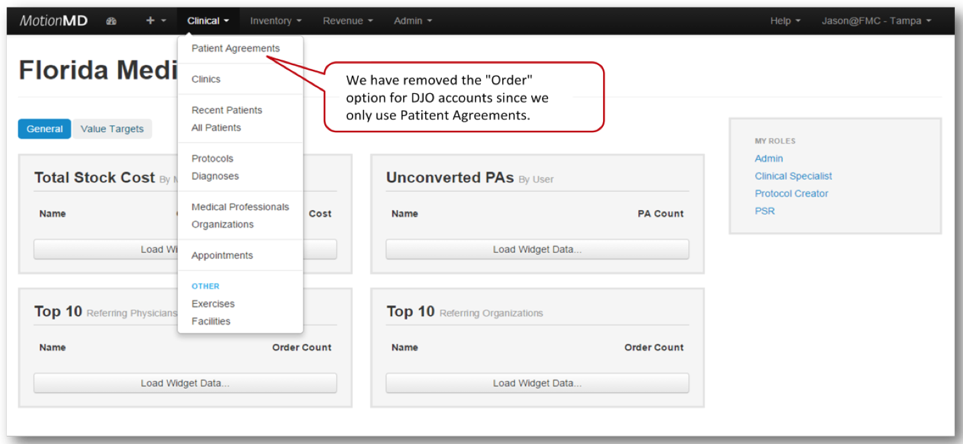Open Recent Patients menu entry
This screenshot has height=444, width=963.
coord(226,110)
